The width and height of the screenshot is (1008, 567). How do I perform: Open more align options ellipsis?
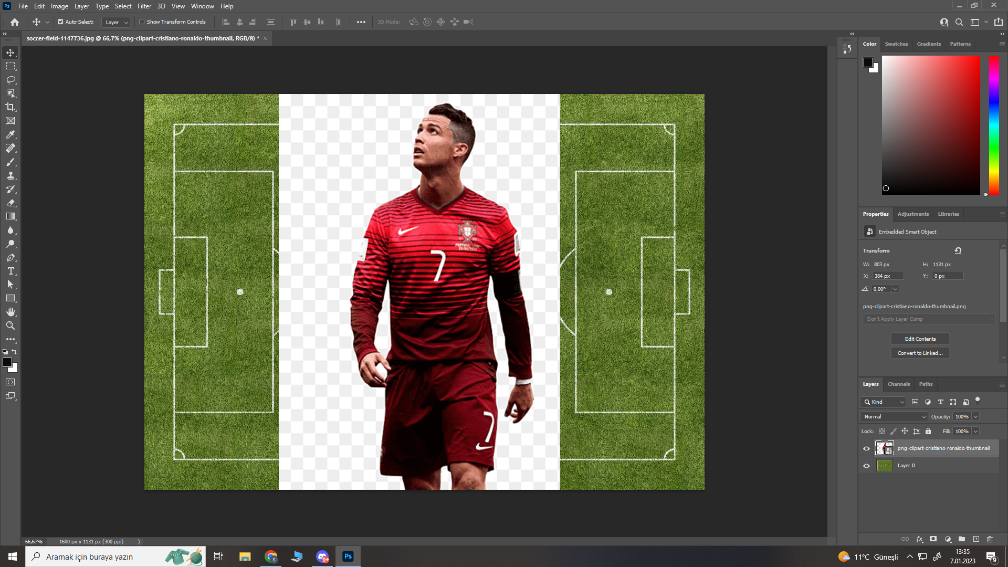click(x=361, y=22)
